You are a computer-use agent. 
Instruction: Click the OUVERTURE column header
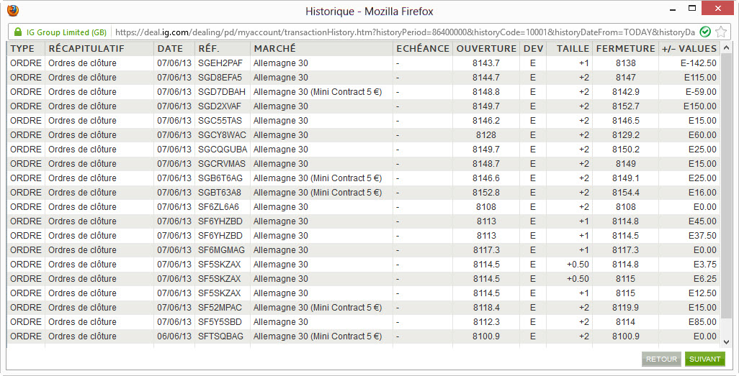486,48
